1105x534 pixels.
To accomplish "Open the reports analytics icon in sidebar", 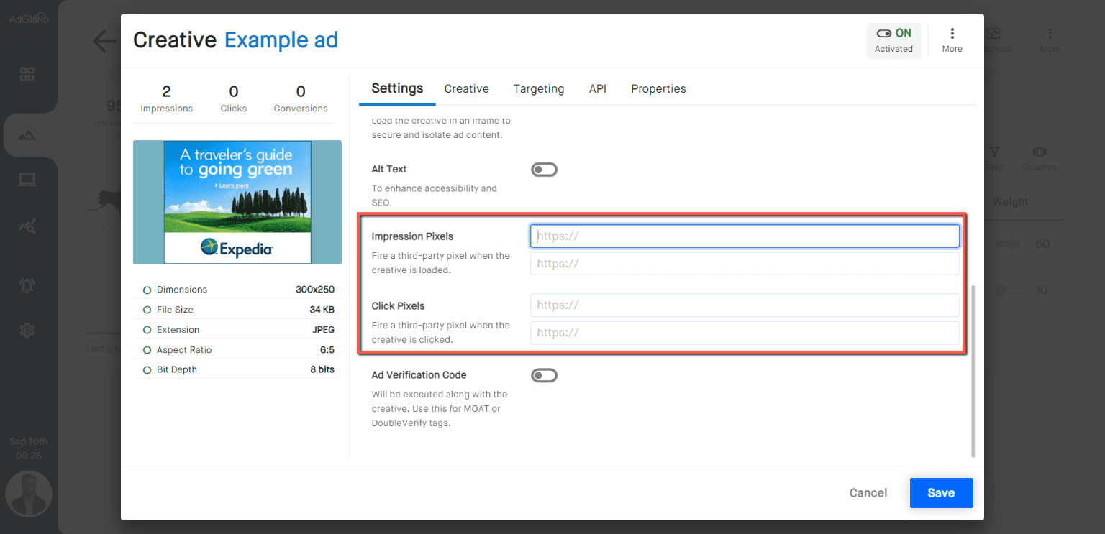I will tap(27, 227).
